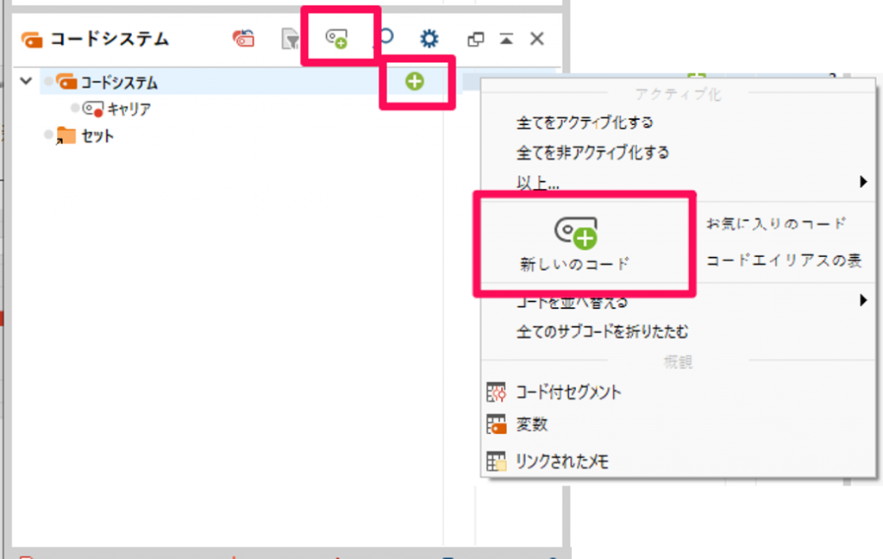
Task: Select the キャリア code in tree
Action: click(x=129, y=109)
